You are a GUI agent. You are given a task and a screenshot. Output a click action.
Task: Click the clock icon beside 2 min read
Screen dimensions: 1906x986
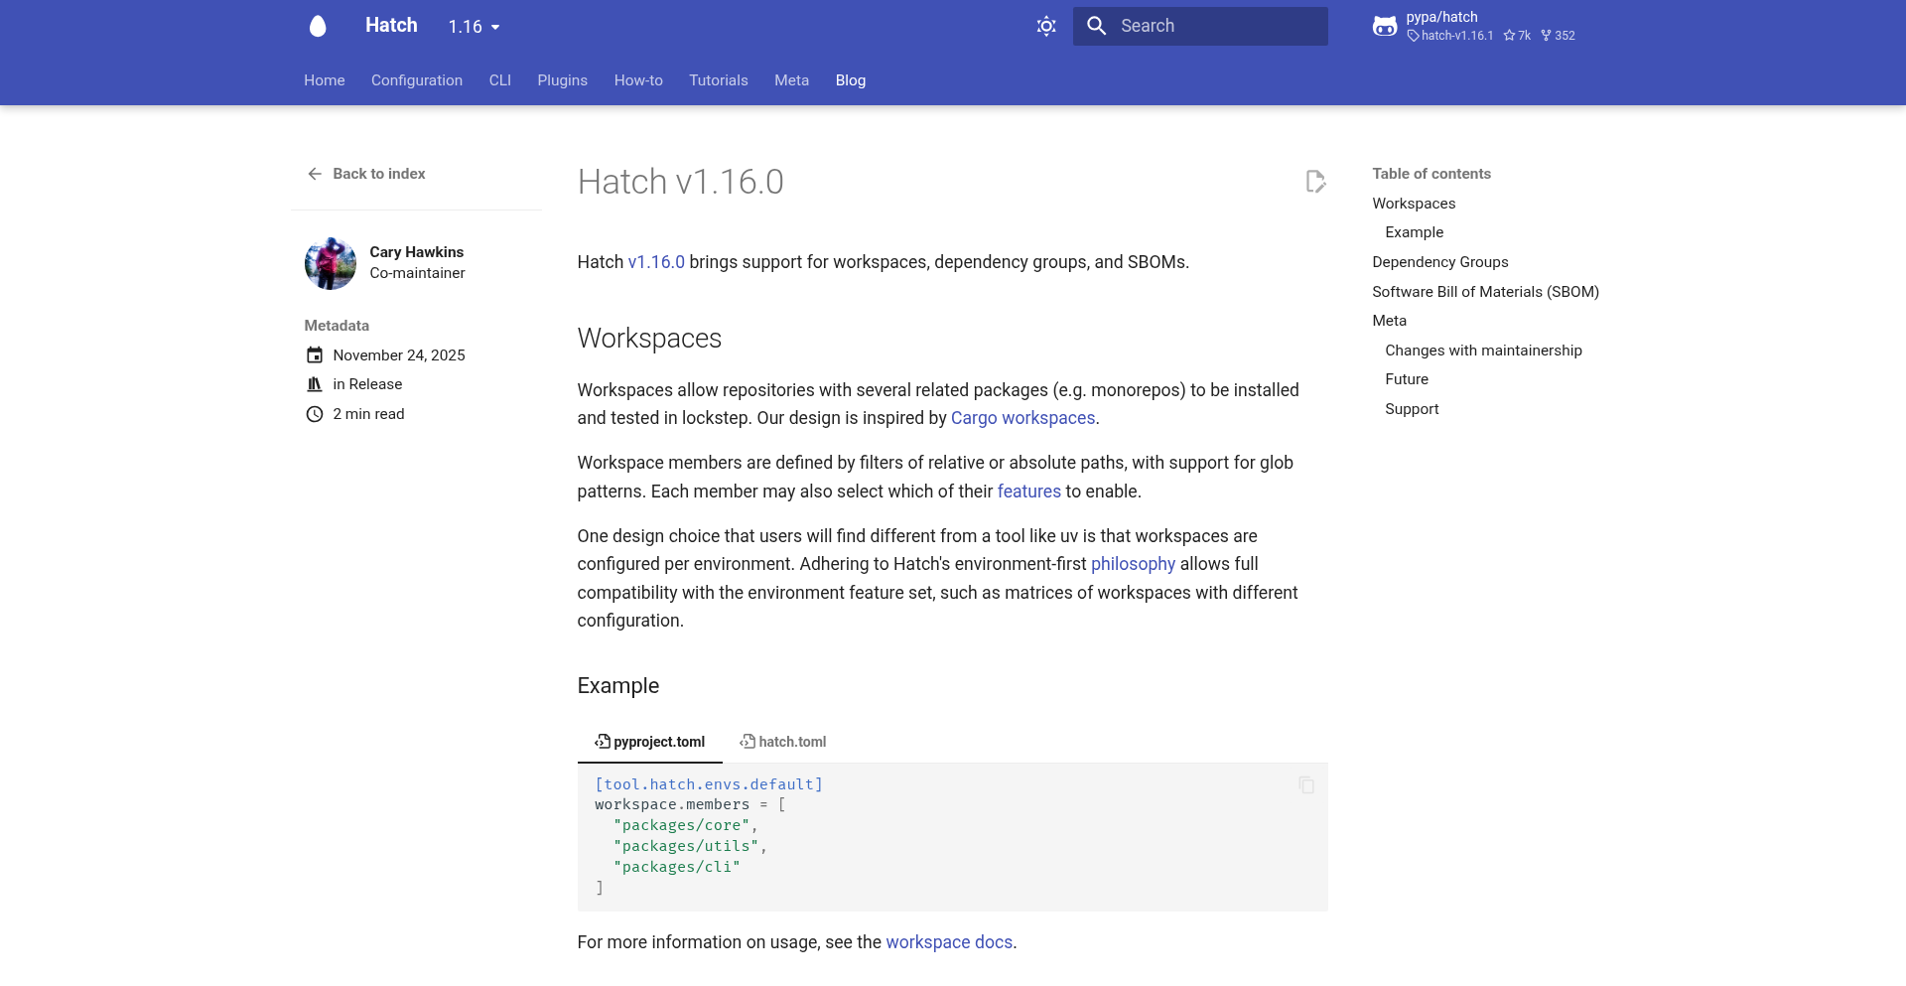(x=314, y=414)
